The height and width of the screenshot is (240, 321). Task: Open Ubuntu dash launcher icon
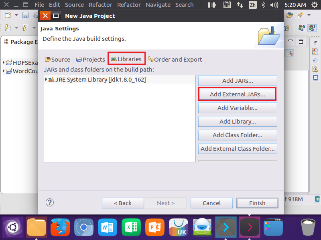[x=13, y=227]
